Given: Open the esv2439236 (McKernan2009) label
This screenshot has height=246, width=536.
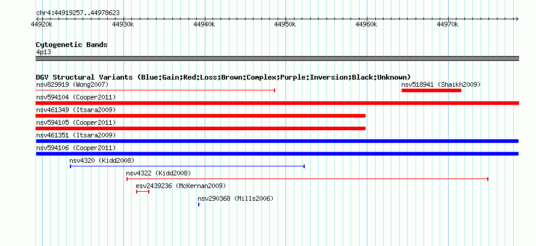Looking at the screenshot, I should pos(181,186).
